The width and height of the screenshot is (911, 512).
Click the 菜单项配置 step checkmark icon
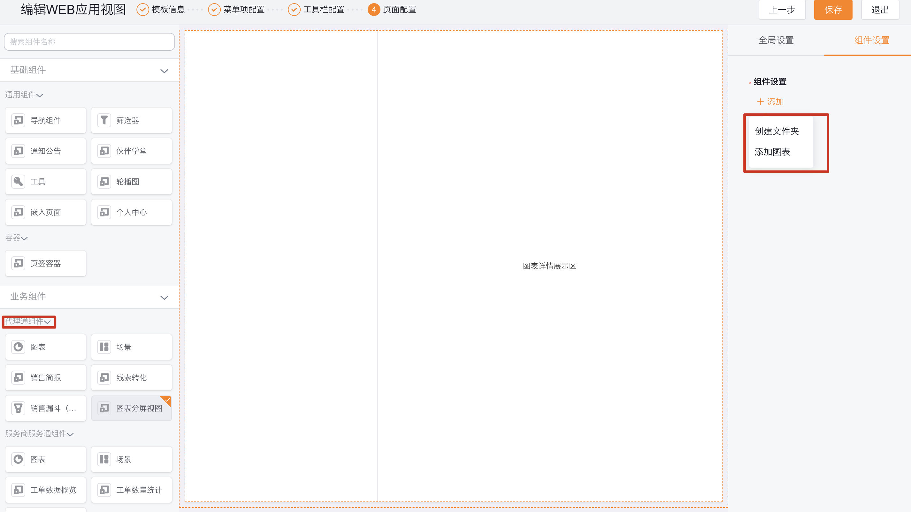[214, 10]
